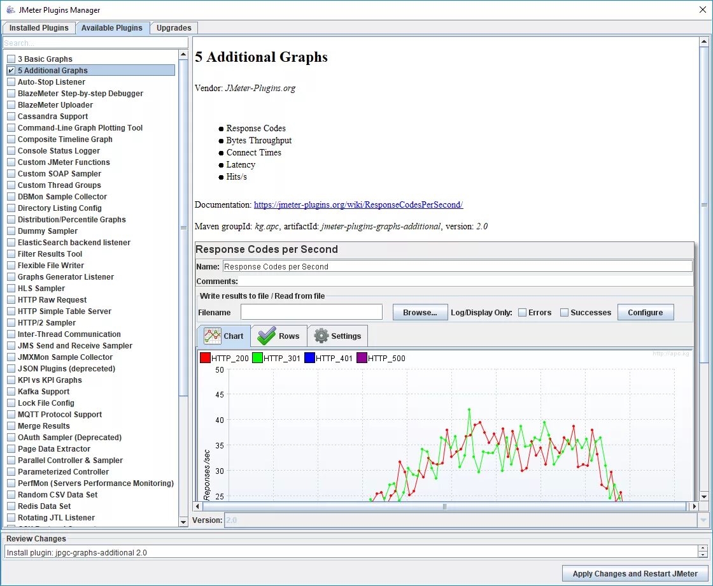Open the Version dropdown arrow
This screenshot has width=713, height=586.
[703, 520]
